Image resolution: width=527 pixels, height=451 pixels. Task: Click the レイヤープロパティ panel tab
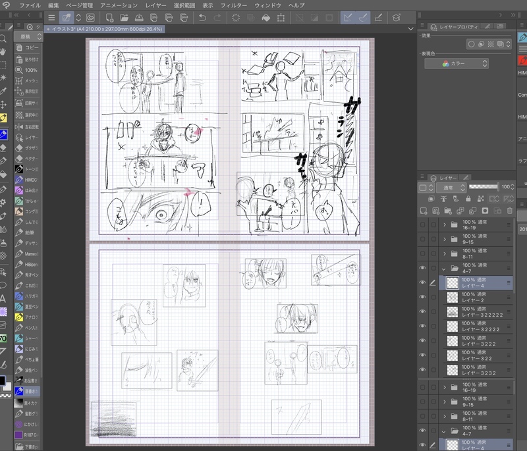tap(455, 27)
